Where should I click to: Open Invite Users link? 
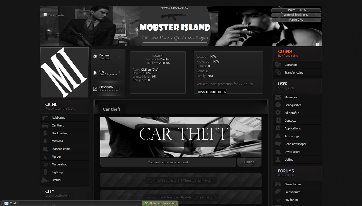[x=292, y=152]
